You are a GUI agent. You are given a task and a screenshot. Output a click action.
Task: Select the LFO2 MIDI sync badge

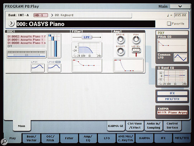[58, 62]
